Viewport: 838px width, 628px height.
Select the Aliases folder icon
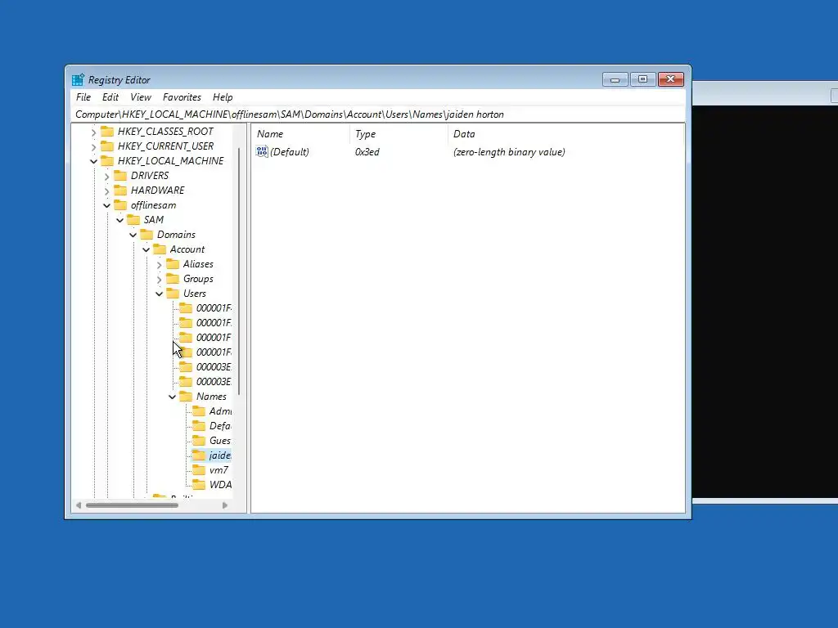[x=173, y=264]
